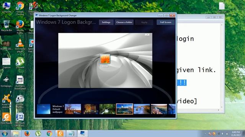Close the Logon Background Changer window

point(172,15)
